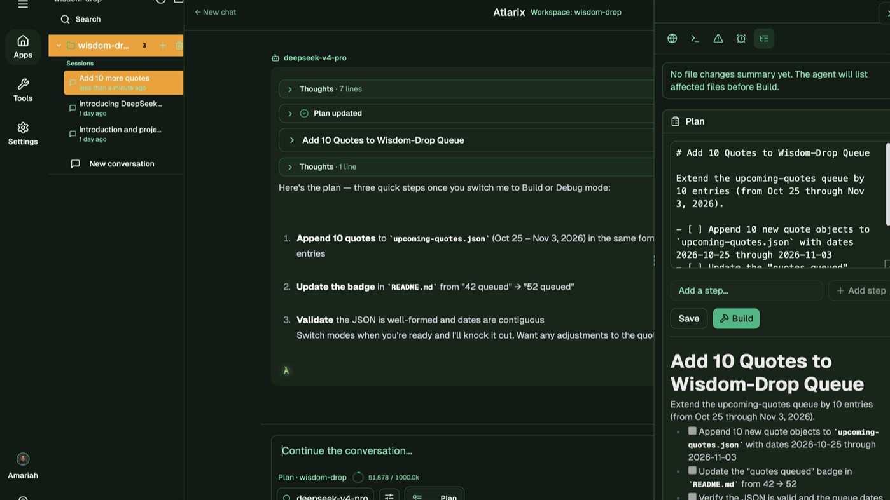
Task: Focus the Add a step input
Action: pyautogui.click(x=746, y=290)
